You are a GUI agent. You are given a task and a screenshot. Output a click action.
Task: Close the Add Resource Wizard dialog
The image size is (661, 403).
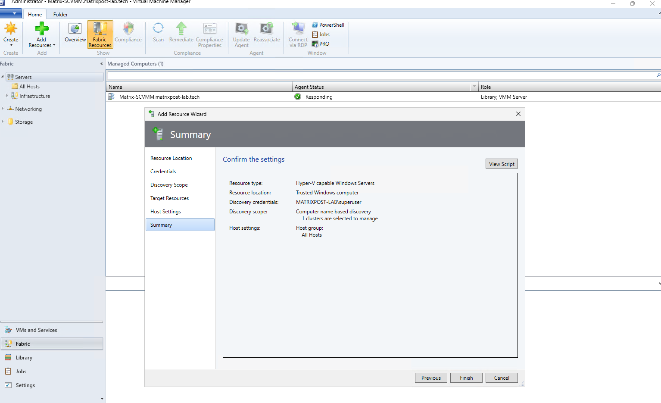[x=518, y=114]
